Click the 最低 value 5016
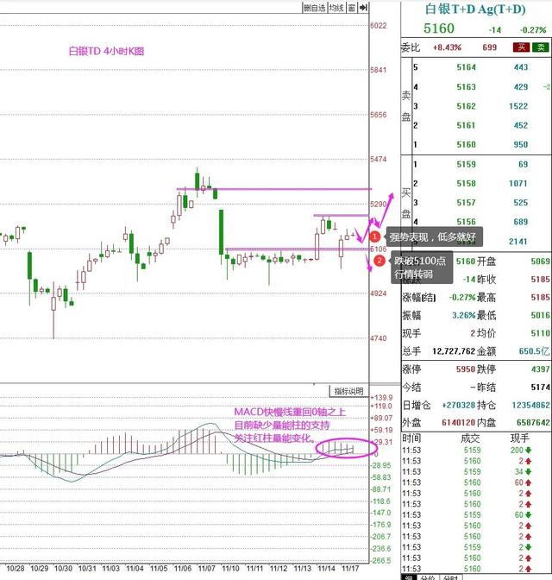Screen dimensions: 552x580 [x=540, y=316]
